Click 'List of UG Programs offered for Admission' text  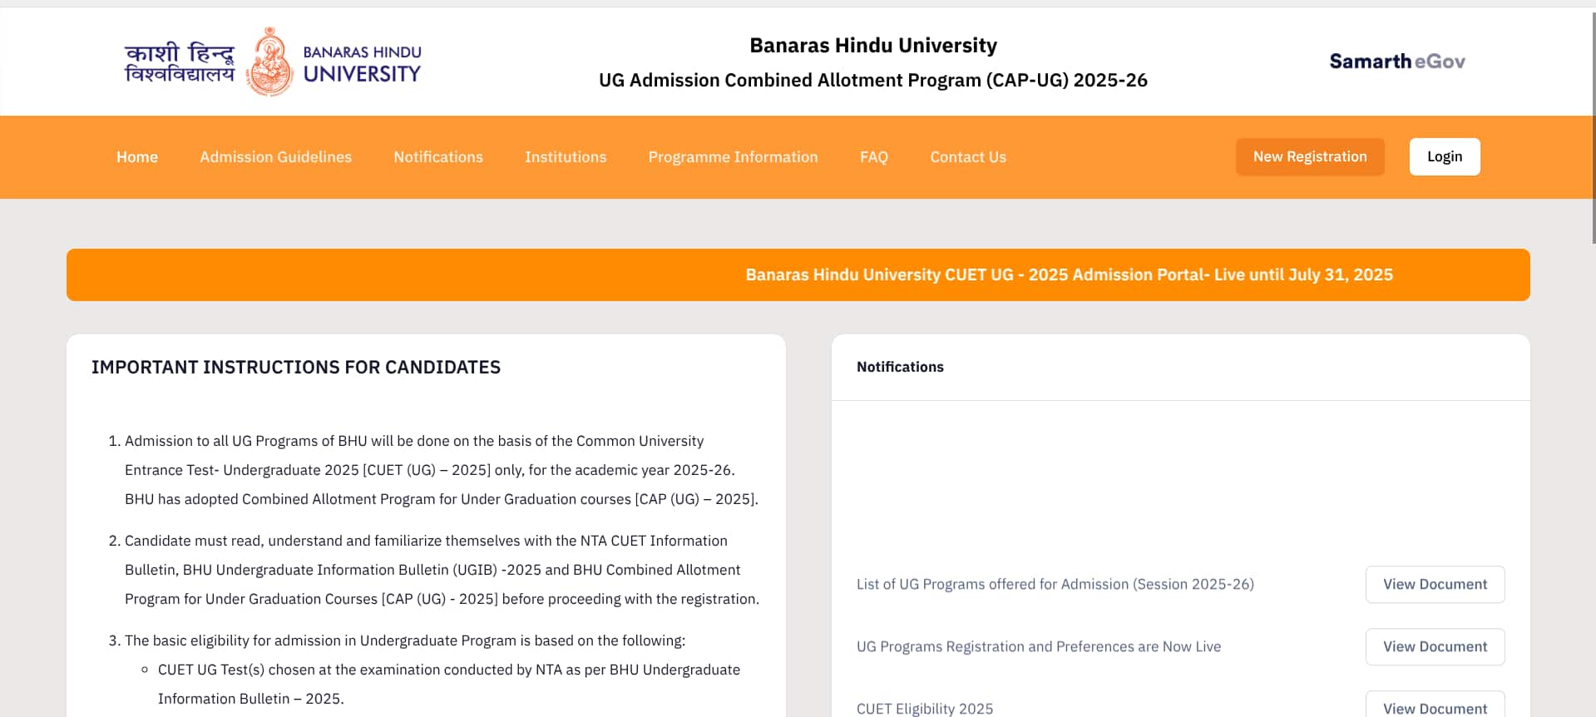coord(1055,585)
